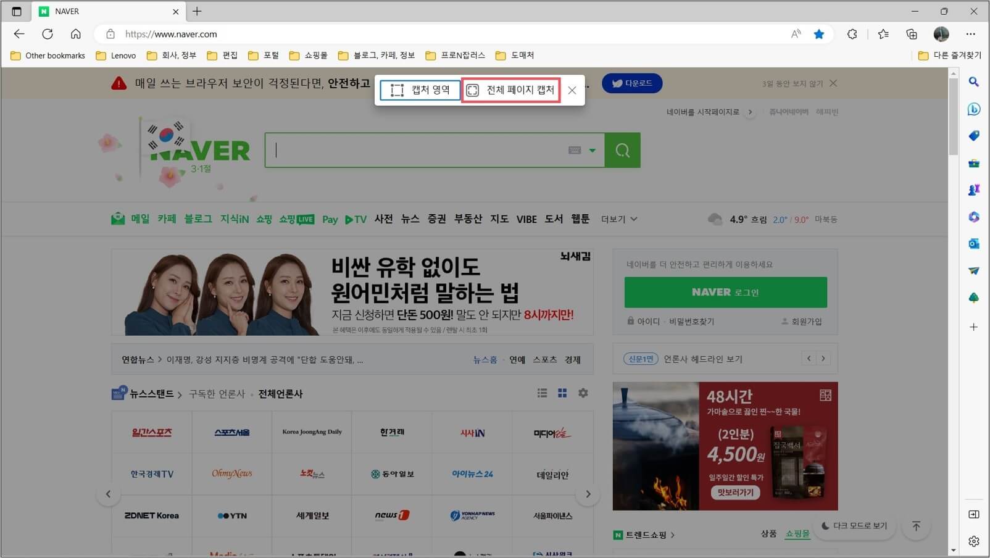Go to next headline with right chevron
This screenshot has height=558, width=990.
pos(823,359)
